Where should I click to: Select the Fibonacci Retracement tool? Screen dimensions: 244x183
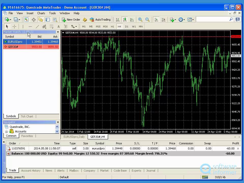52,27
